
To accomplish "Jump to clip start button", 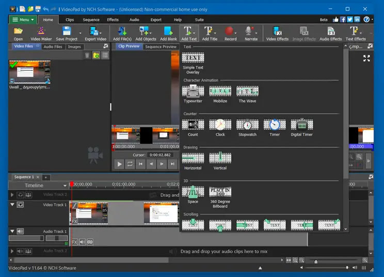I will (x=140, y=164).
